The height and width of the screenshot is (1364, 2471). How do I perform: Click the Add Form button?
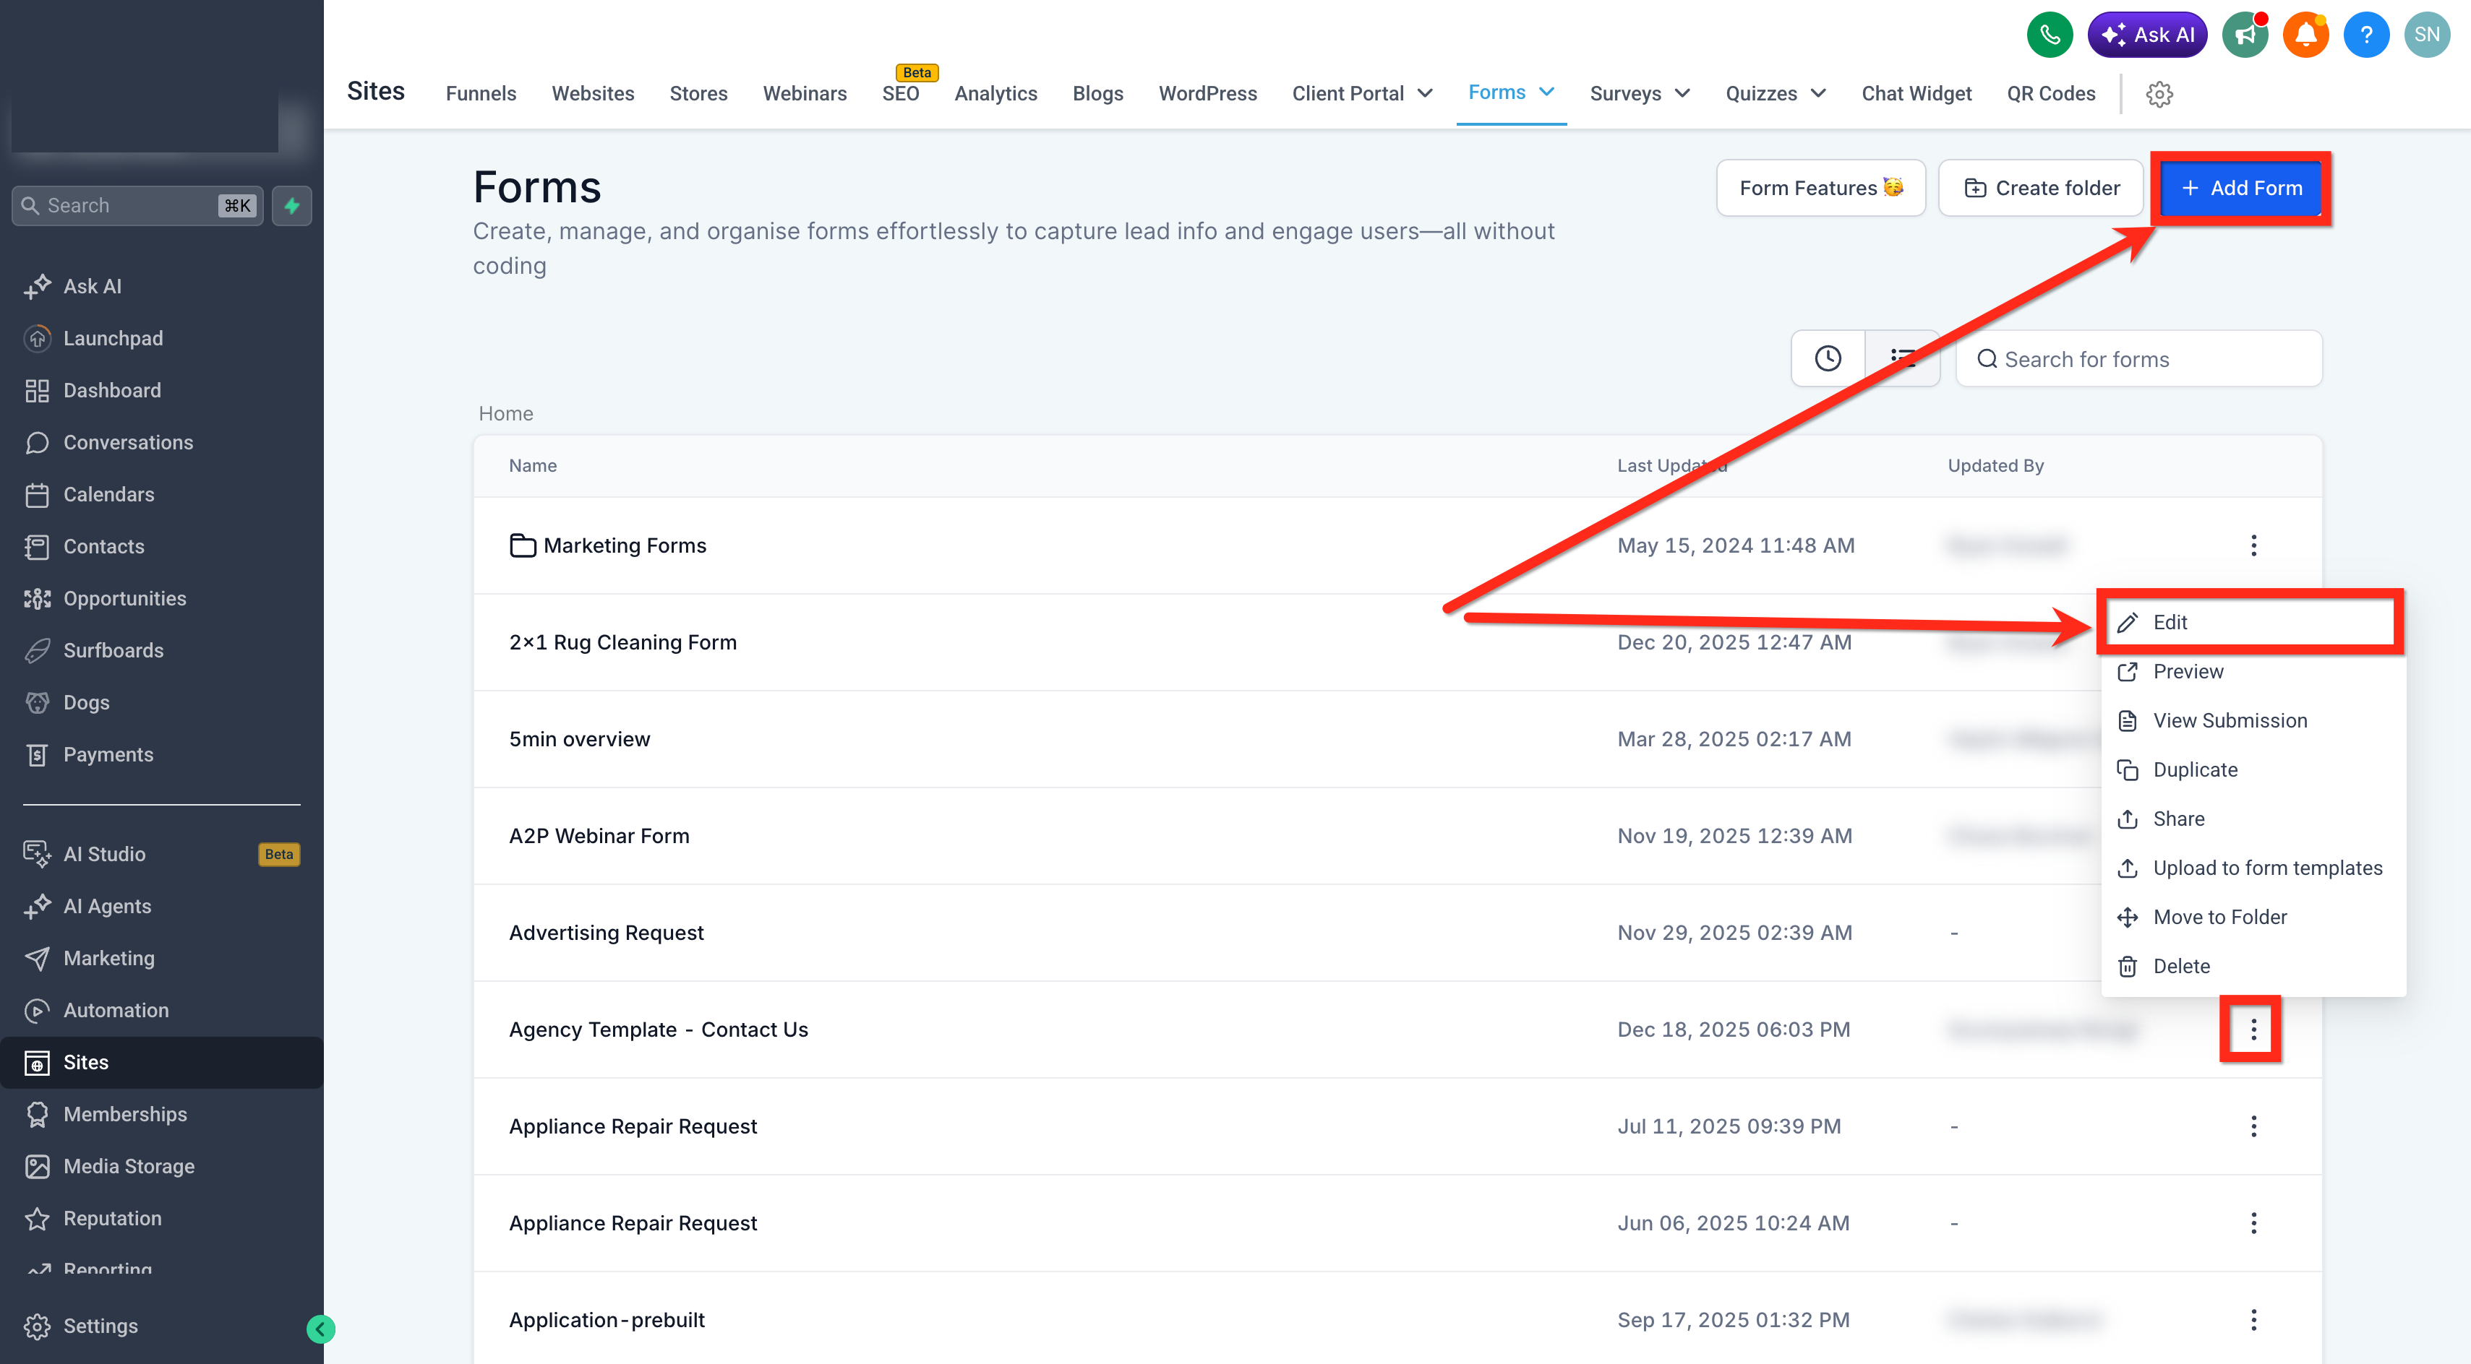[2241, 188]
